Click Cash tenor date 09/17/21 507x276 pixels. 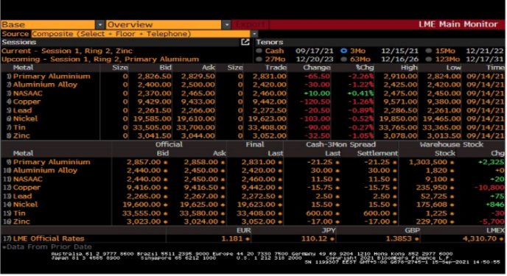point(314,51)
